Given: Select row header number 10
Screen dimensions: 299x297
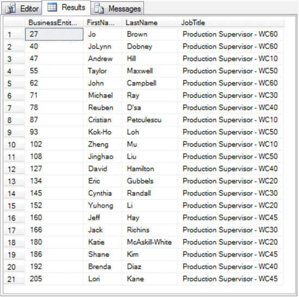Looking at the screenshot, I should point(14,145).
